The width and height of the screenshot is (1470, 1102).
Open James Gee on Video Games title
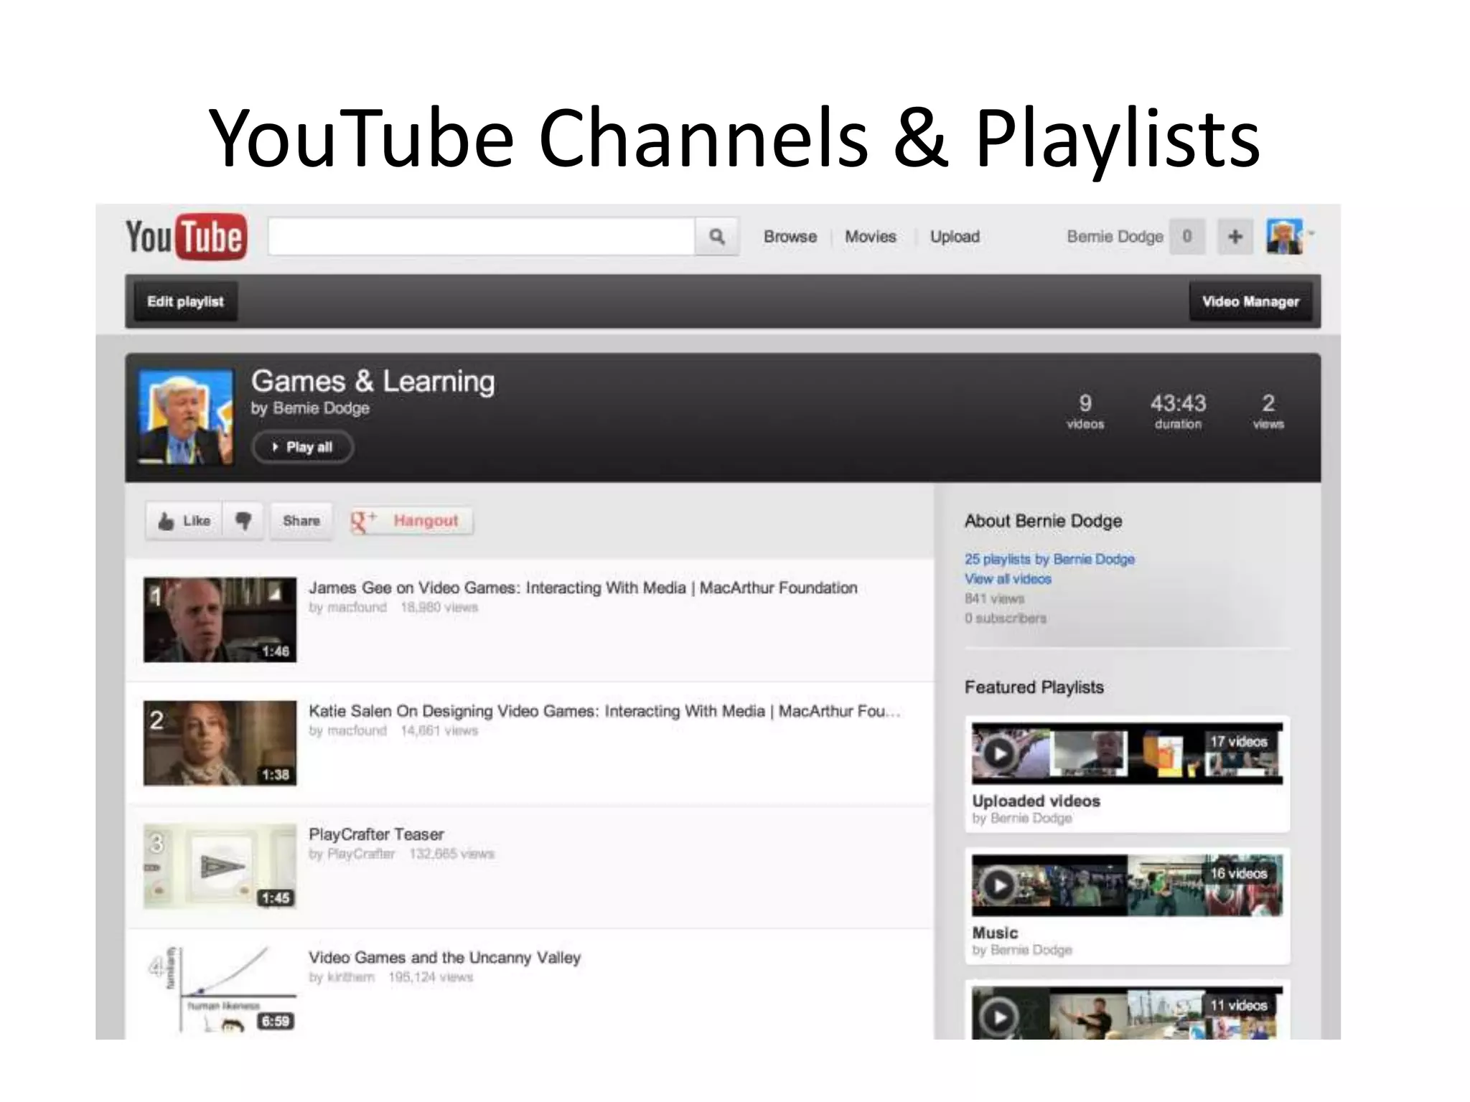(583, 588)
